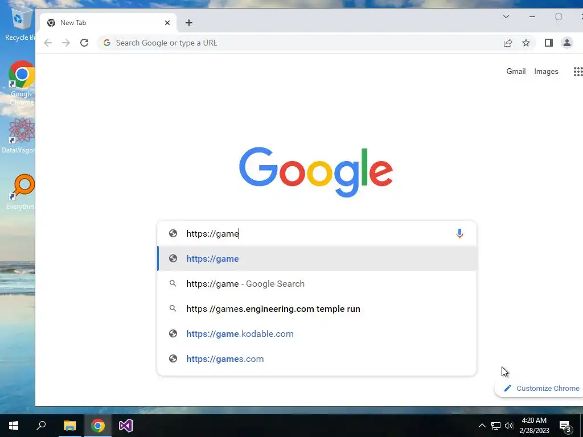This screenshot has height=437, width=583.
Task: Select the New Tab tab
Action: click(108, 23)
